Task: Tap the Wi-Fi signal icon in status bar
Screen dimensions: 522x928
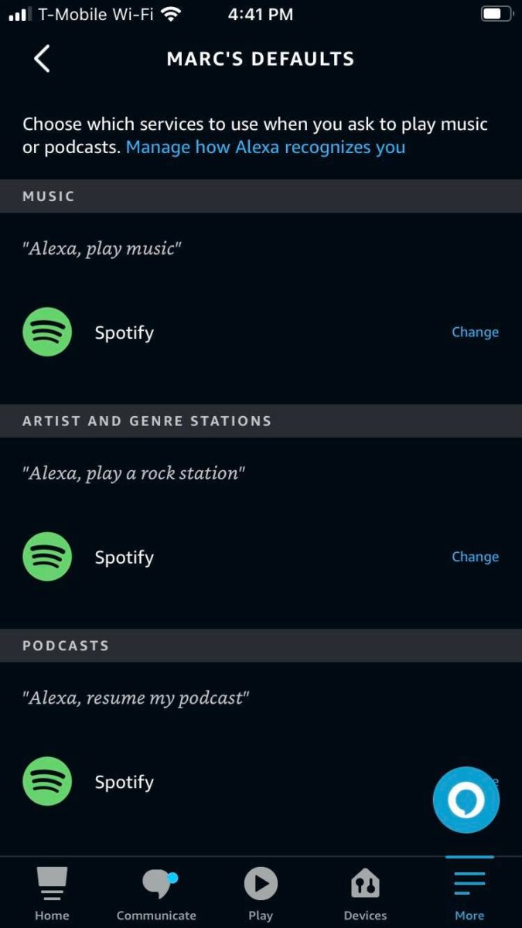Action: pos(172,14)
